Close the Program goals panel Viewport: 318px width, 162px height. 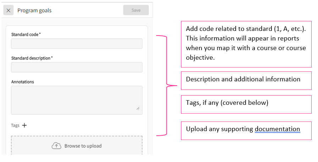click(9, 10)
